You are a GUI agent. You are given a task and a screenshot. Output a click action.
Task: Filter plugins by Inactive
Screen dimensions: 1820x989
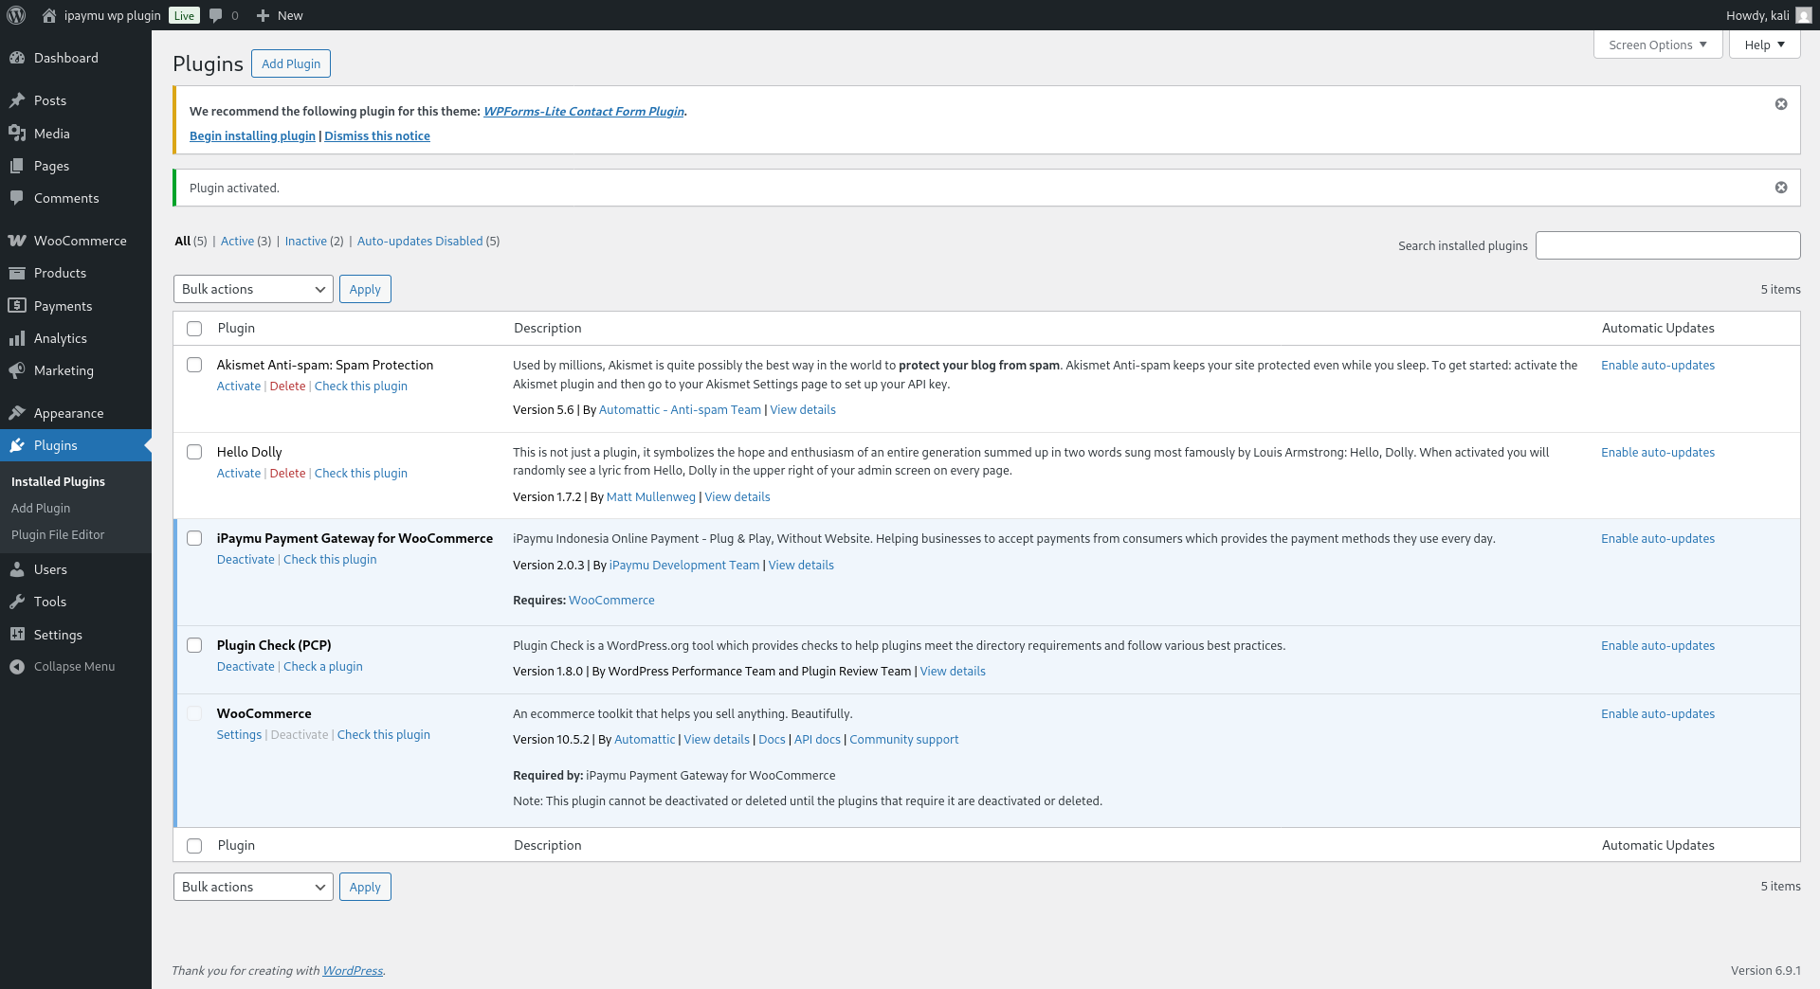click(306, 241)
